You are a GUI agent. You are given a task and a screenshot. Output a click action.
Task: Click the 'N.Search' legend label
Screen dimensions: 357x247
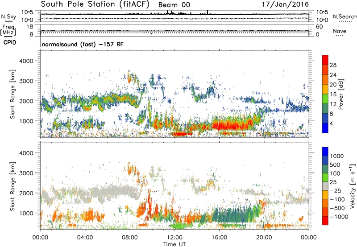[x=345, y=16]
